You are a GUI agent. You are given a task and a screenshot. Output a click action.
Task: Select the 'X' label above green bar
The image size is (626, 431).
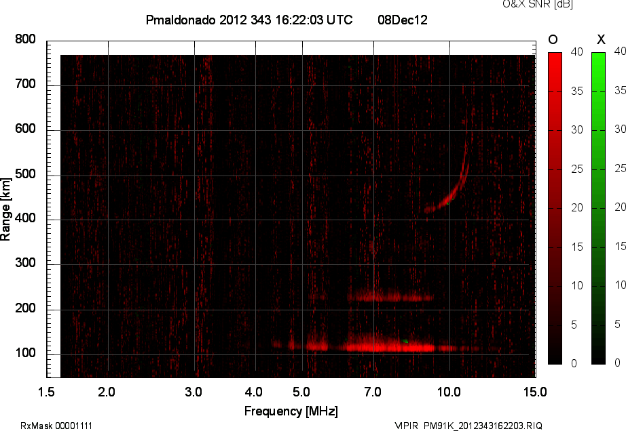click(601, 39)
